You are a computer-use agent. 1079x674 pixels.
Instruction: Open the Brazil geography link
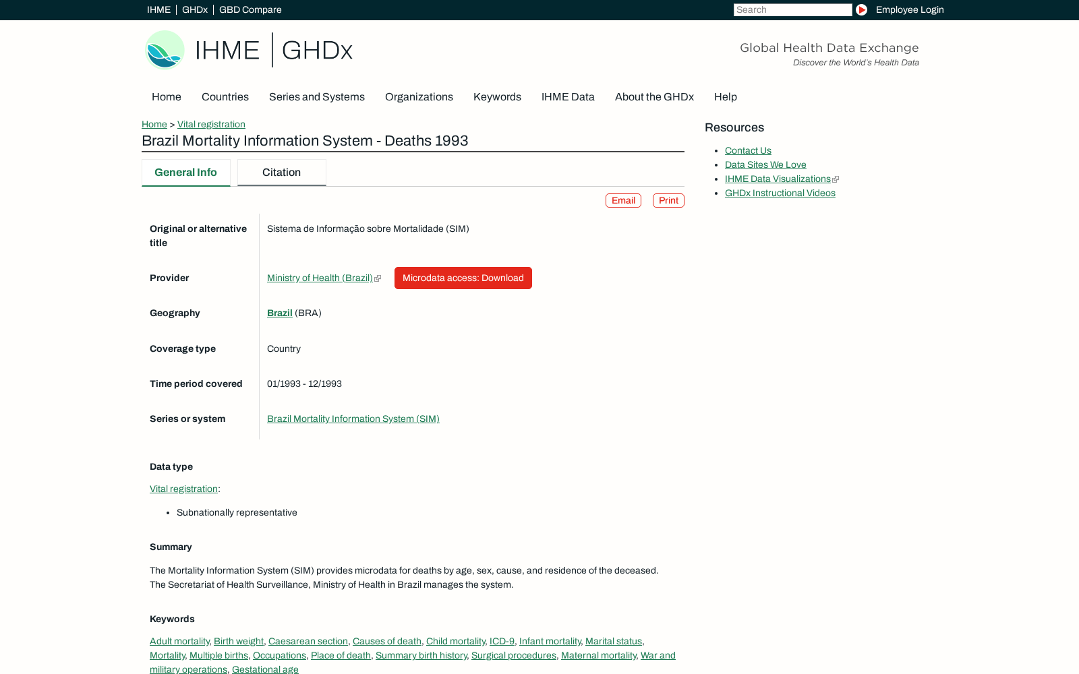(x=280, y=313)
